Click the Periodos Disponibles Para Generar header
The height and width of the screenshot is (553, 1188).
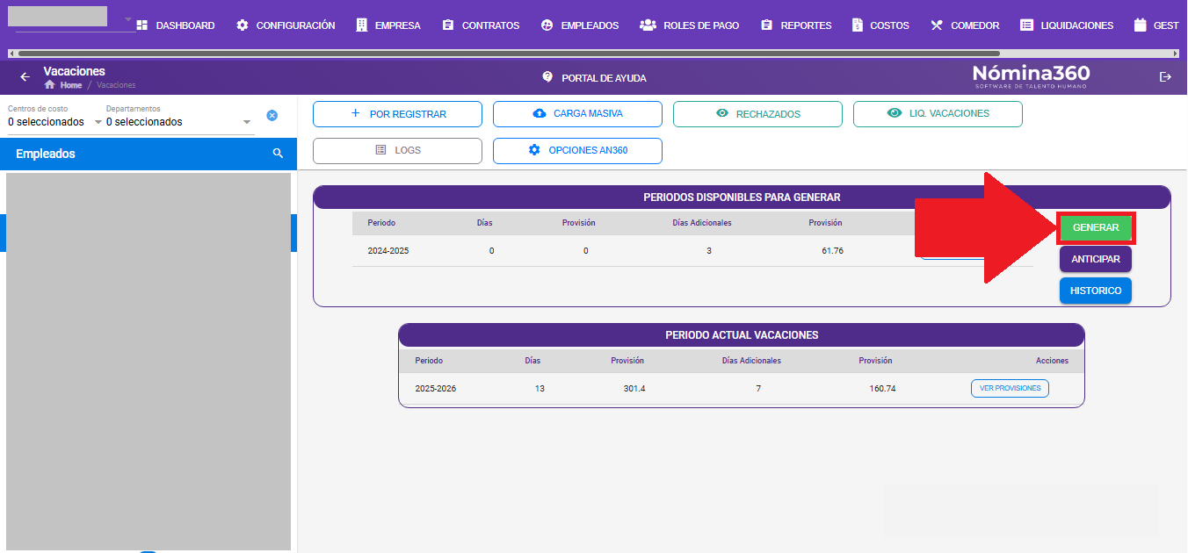[742, 197]
